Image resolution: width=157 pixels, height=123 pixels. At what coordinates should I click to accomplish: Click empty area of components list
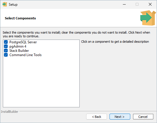pos(41,82)
